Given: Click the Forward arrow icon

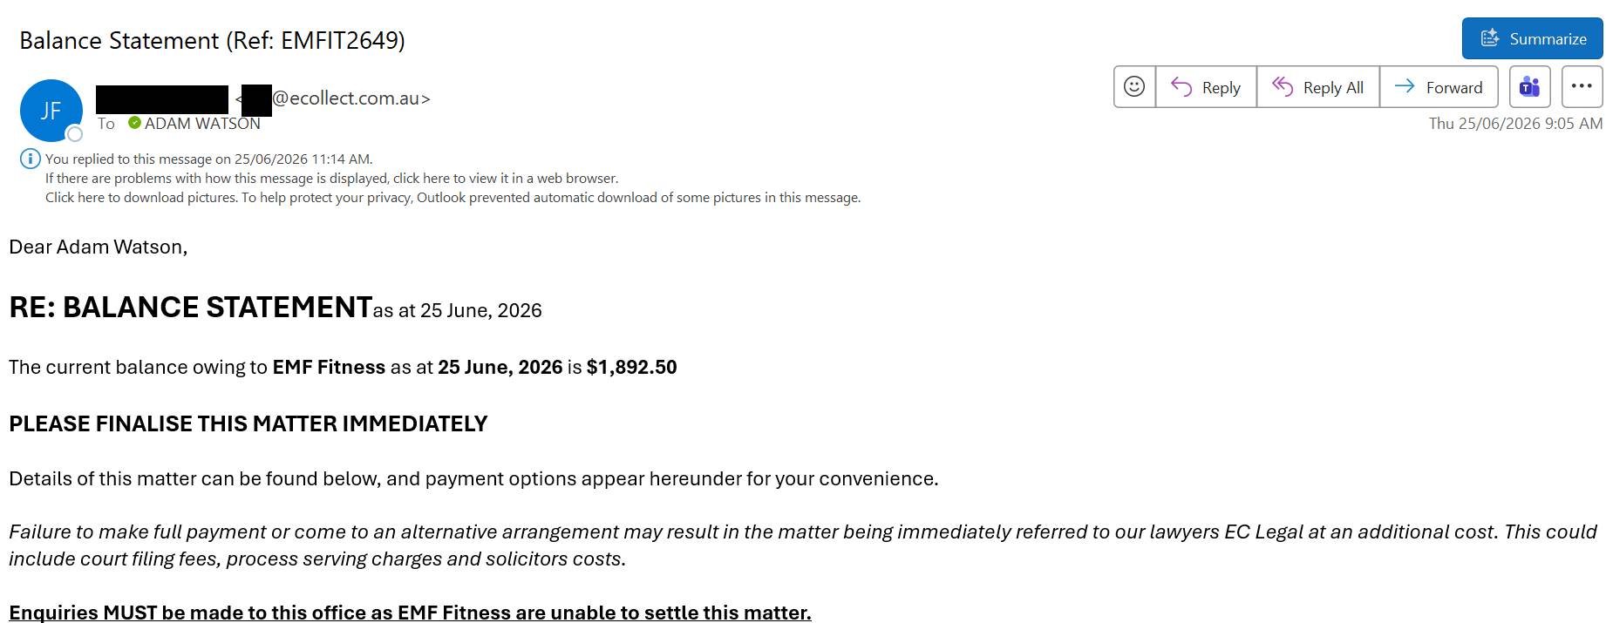Looking at the screenshot, I should point(1404,85).
